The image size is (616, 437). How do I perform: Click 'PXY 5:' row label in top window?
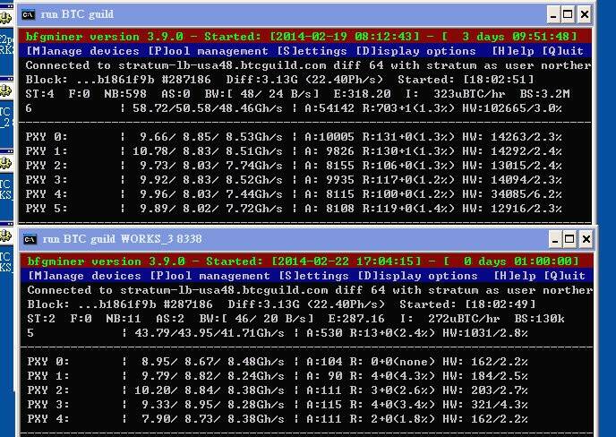tap(47, 209)
